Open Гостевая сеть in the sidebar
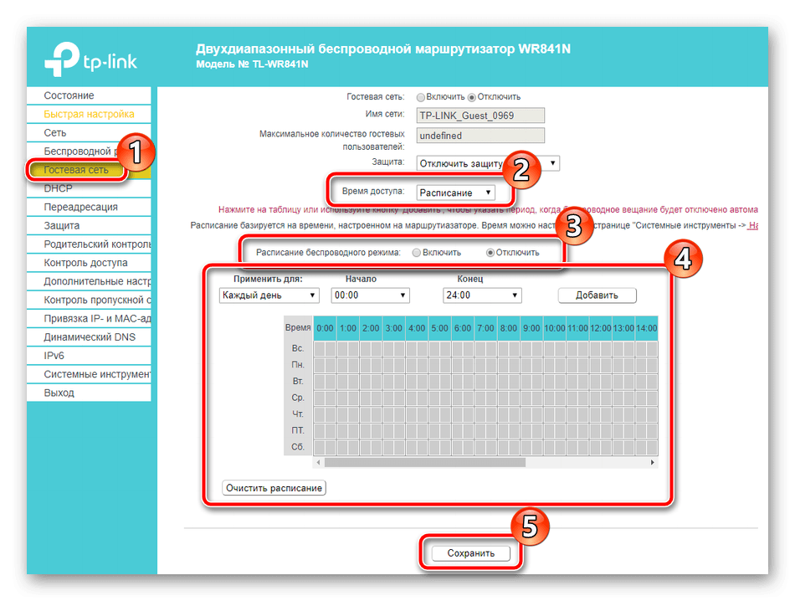The image size is (795, 601). (x=76, y=170)
